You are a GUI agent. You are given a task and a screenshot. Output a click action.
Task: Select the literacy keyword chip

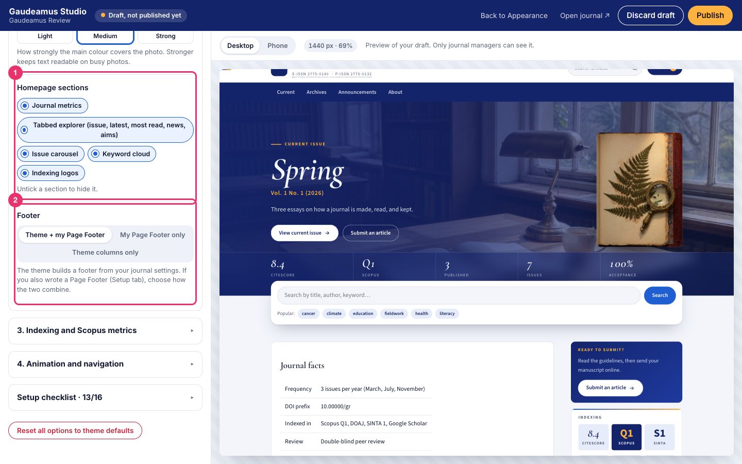(x=447, y=314)
